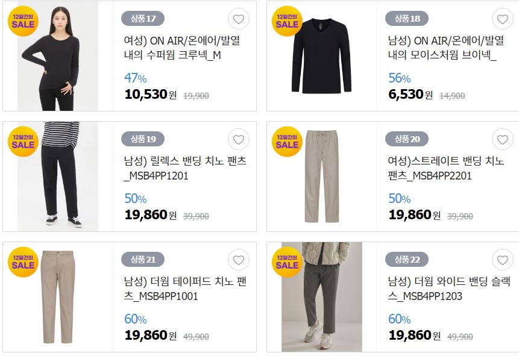This screenshot has width=519, height=356.
Task: Toggle wishlist heart for 상품 17
Action: 238,19
